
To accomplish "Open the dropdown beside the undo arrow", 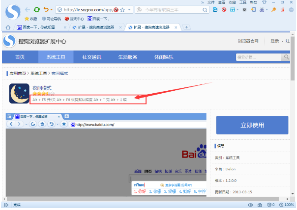I will click(51, 10).
